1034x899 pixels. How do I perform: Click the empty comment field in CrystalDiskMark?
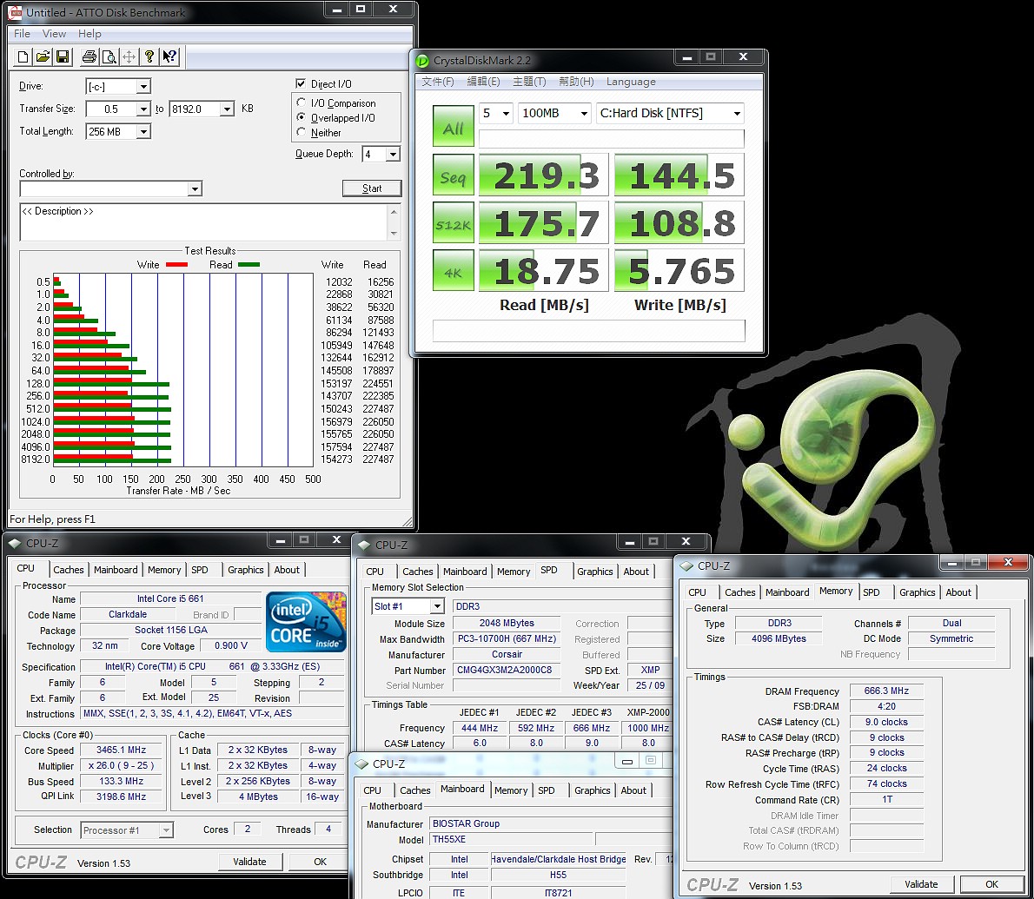589,331
